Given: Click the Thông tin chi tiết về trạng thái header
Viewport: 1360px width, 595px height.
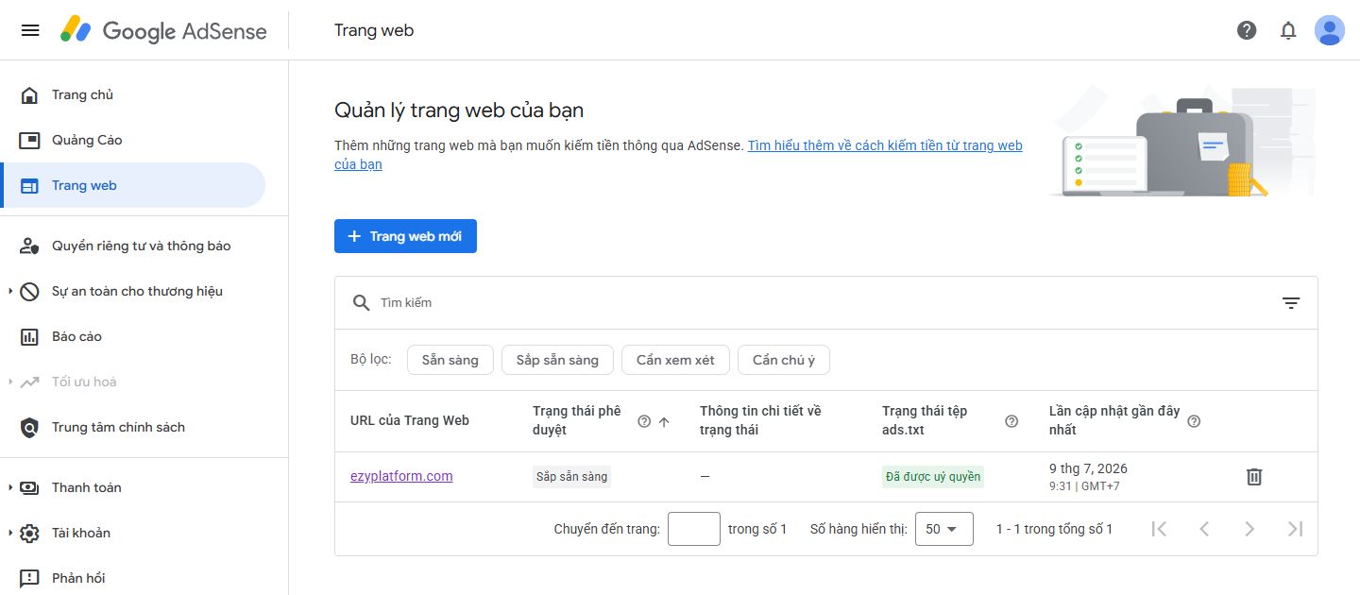Looking at the screenshot, I should [x=761, y=420].
